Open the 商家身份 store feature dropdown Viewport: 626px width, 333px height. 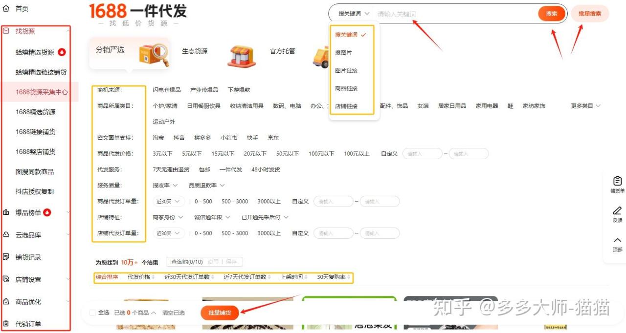[x=168, y=217]
